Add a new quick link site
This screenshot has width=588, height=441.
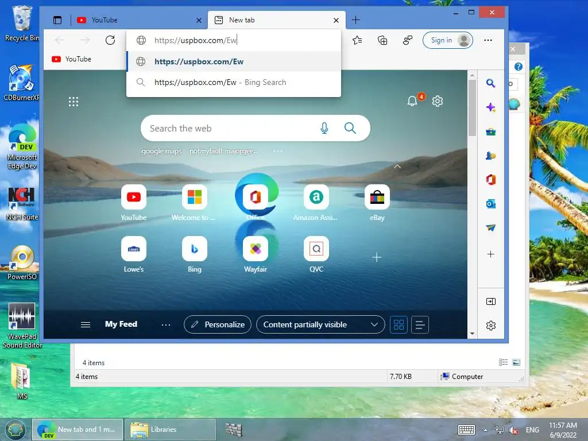(377, 257)
